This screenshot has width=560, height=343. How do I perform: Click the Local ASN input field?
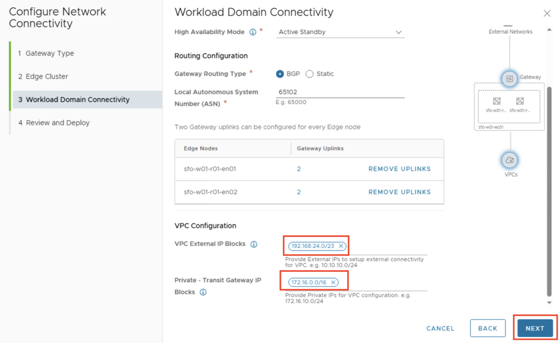[340, 92]
